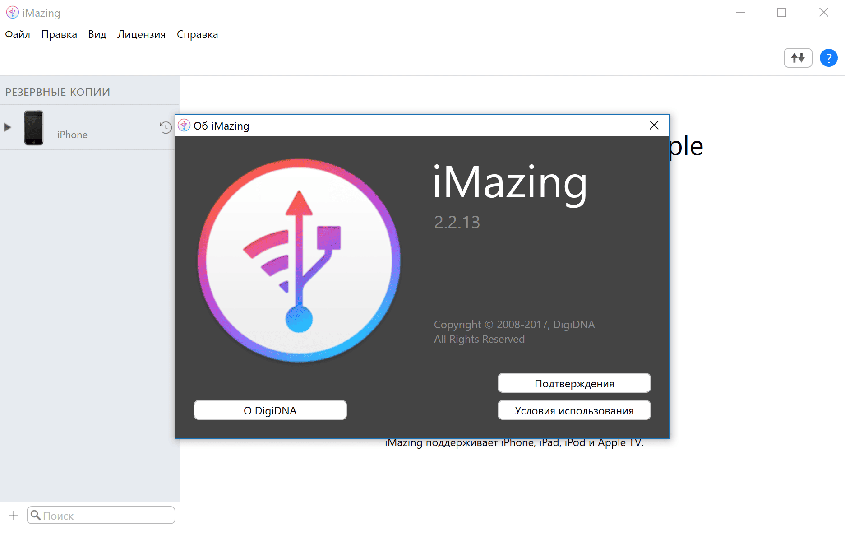Maximize the iMazing main window
This screenshot has height=549, width=845.
[x=782, y=13]
